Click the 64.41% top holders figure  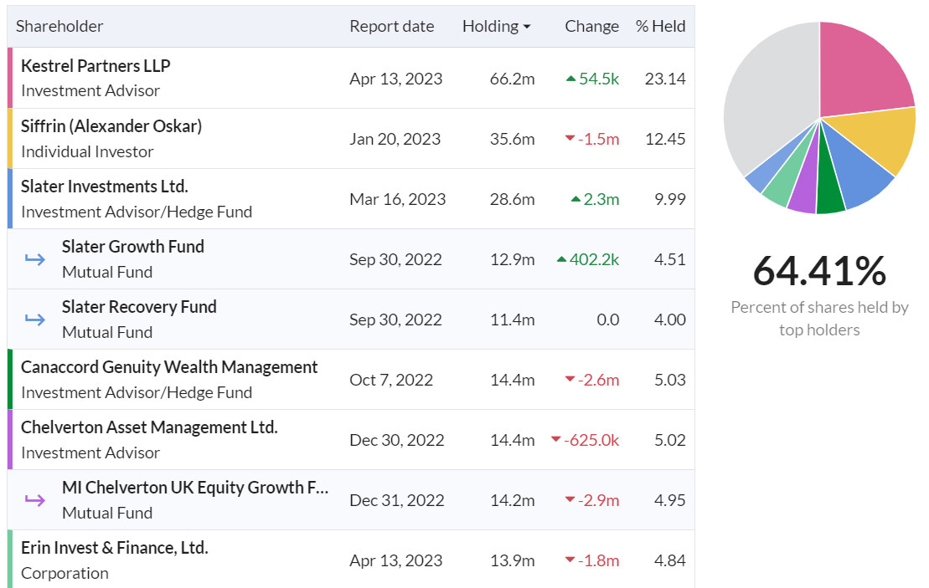819,270
